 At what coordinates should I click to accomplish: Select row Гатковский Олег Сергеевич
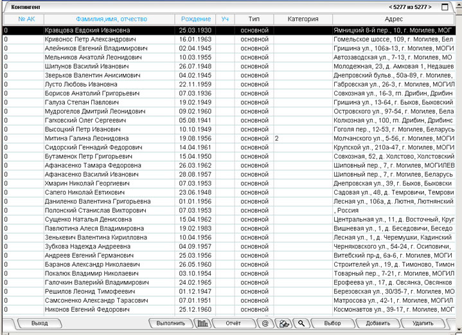coord(229,120)
